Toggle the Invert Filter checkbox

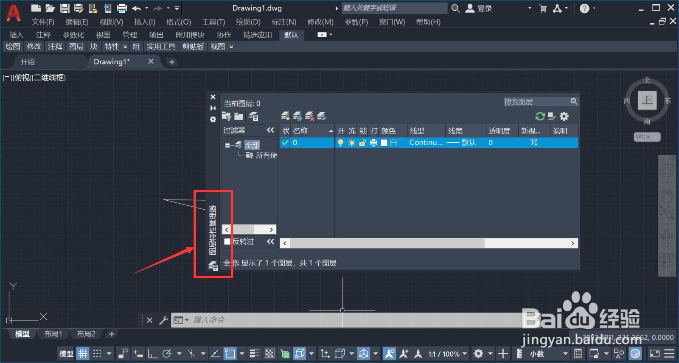pos(227,241)
